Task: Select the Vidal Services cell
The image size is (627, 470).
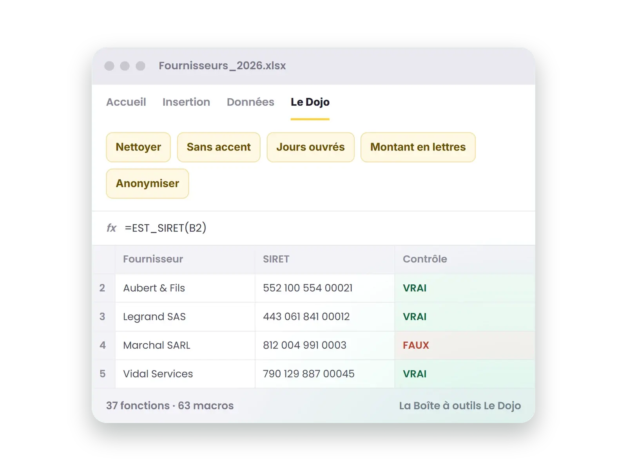Action: coord(185,374)
